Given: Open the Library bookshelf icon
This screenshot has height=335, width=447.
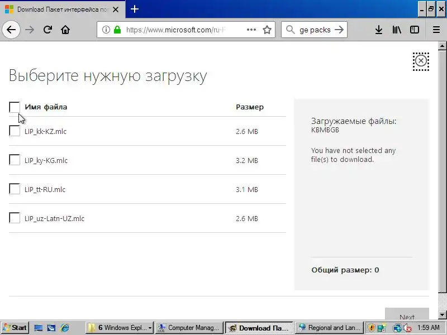Looking at the screenshot, I should pos(397,30).
